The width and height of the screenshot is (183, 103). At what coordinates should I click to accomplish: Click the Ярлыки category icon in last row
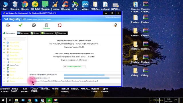point(8,81)
